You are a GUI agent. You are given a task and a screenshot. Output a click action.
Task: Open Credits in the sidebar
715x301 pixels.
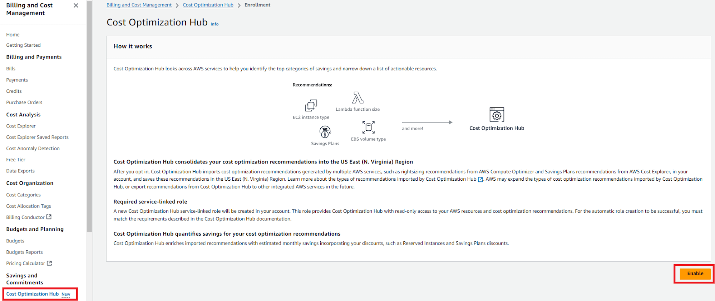[14, 91]
